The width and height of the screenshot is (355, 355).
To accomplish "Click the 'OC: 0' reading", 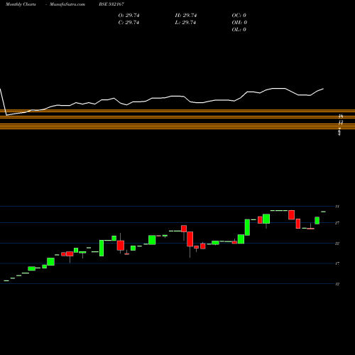I will (x=239, y=16).
